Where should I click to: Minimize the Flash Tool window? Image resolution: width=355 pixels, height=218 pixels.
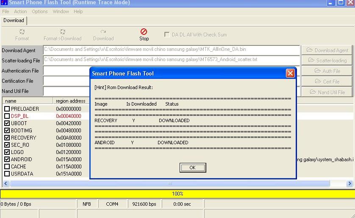tap(331, 3)
